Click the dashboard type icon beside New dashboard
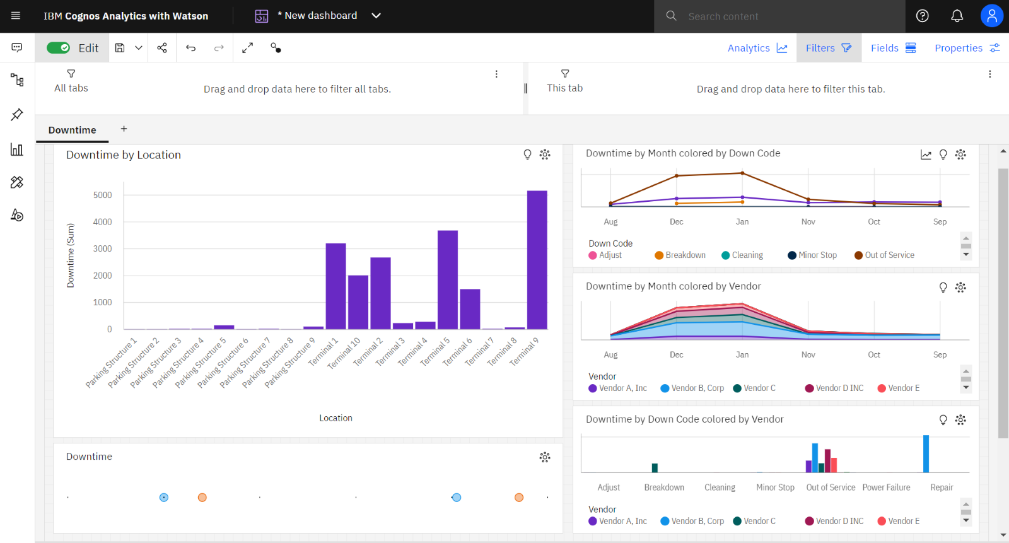The image size is (1009, 543). point(262,16)
